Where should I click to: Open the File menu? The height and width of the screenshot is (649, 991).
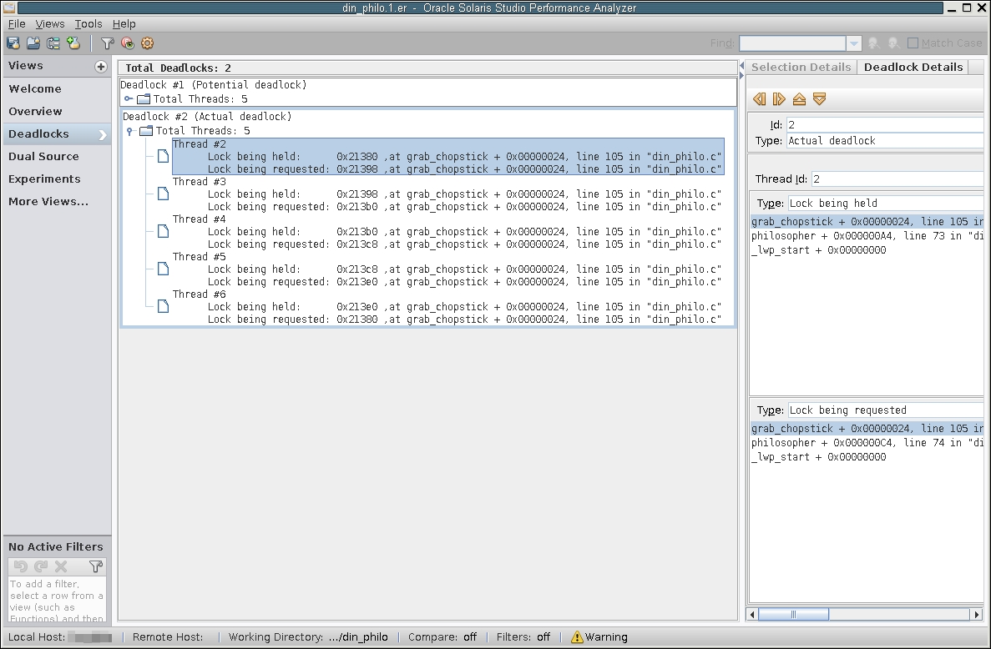(x=17, y=23)
